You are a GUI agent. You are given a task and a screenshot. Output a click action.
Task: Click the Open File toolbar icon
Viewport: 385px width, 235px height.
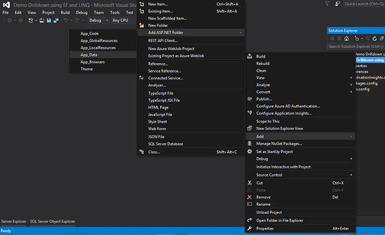42,21
